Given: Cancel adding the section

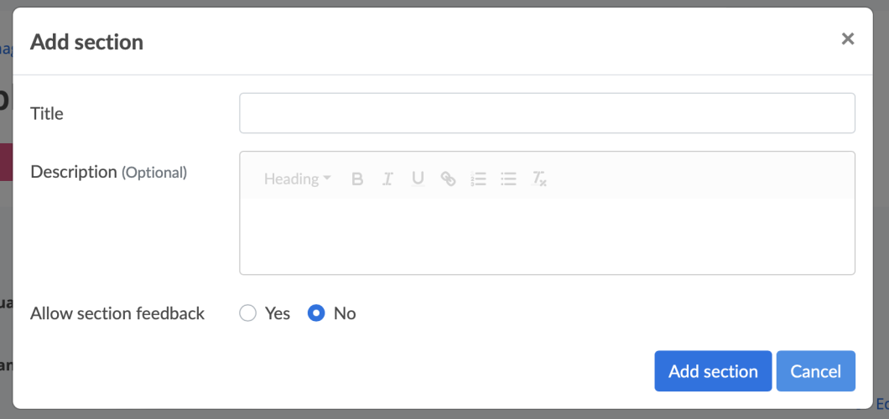Looking at the screenshot, I should [815, 371].
